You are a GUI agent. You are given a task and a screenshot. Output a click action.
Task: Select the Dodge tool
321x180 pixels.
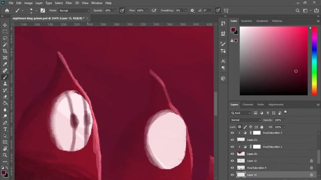[x=5, y=116]
